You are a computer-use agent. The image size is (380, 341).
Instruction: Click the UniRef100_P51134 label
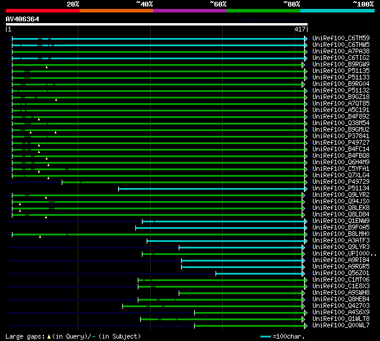tap(341, 189)
